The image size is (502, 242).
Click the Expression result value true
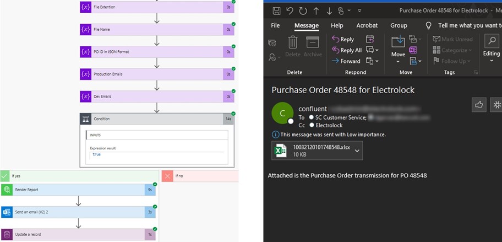97,154
